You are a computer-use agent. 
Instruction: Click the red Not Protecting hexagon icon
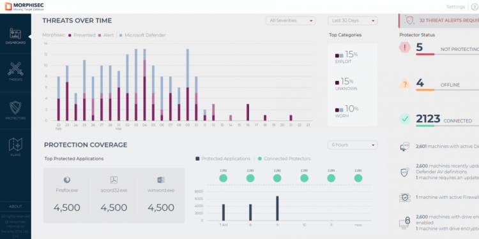[x=405, y=47]
